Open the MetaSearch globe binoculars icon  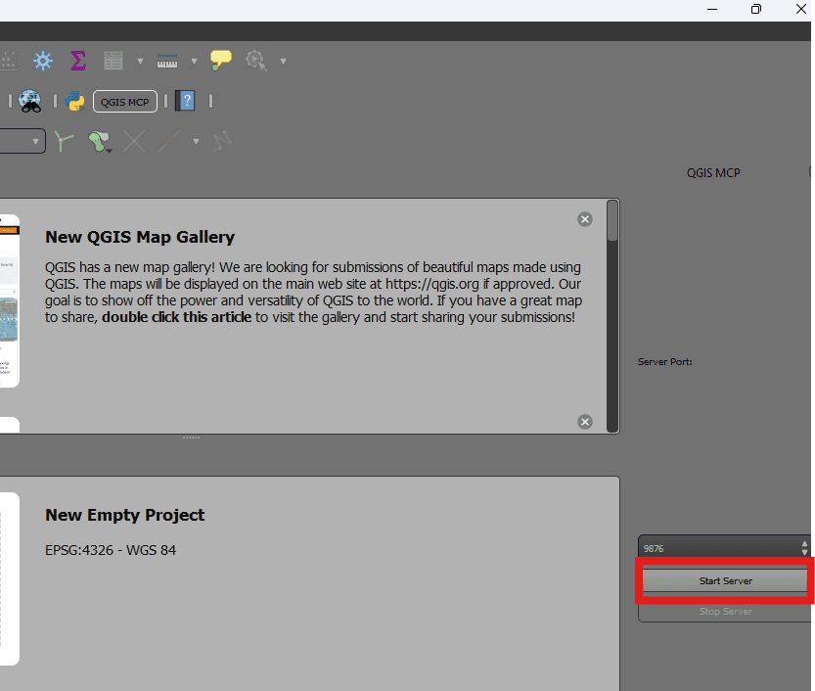click(30, 101)
